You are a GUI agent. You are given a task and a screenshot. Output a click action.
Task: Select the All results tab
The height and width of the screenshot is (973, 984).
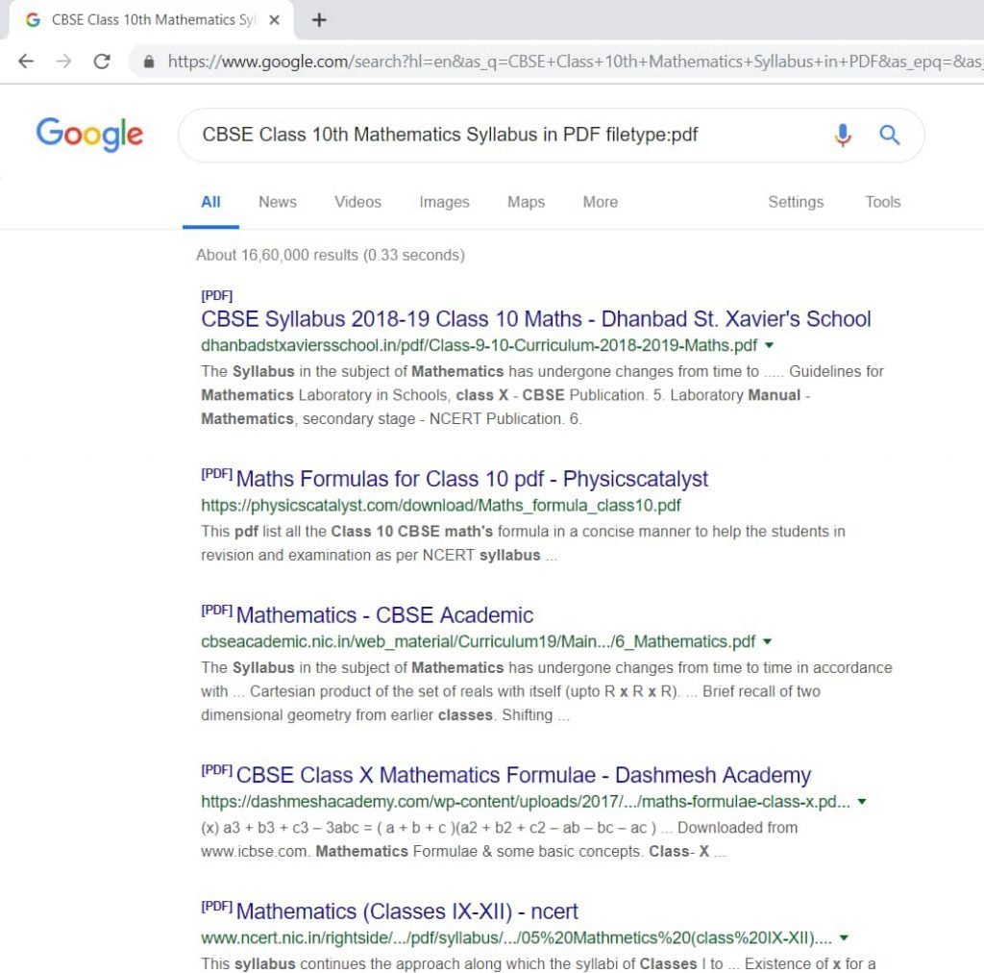tap(210, 202)
